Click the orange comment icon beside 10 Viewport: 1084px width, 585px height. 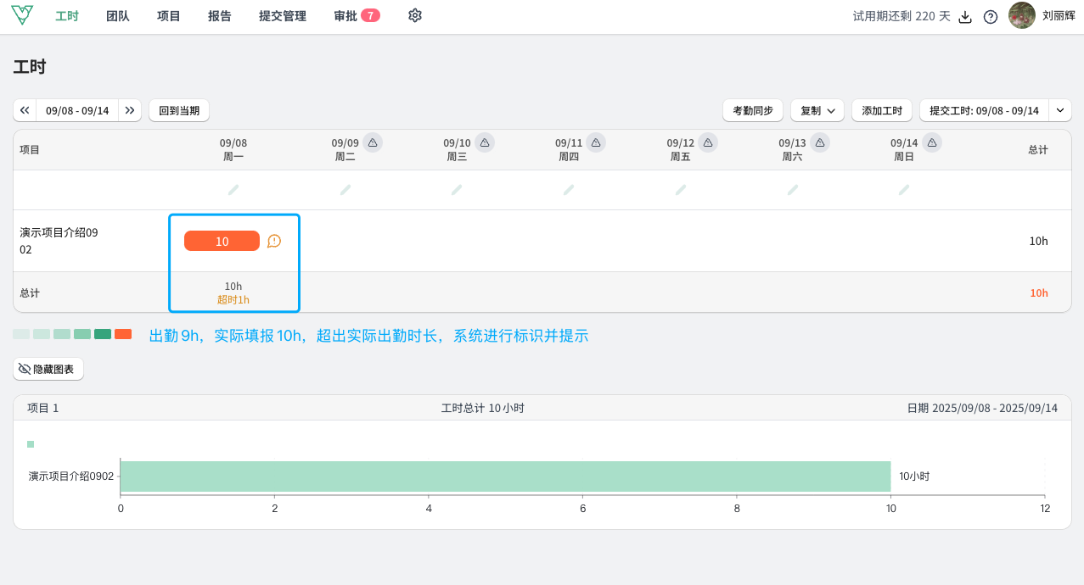point(274,241)
